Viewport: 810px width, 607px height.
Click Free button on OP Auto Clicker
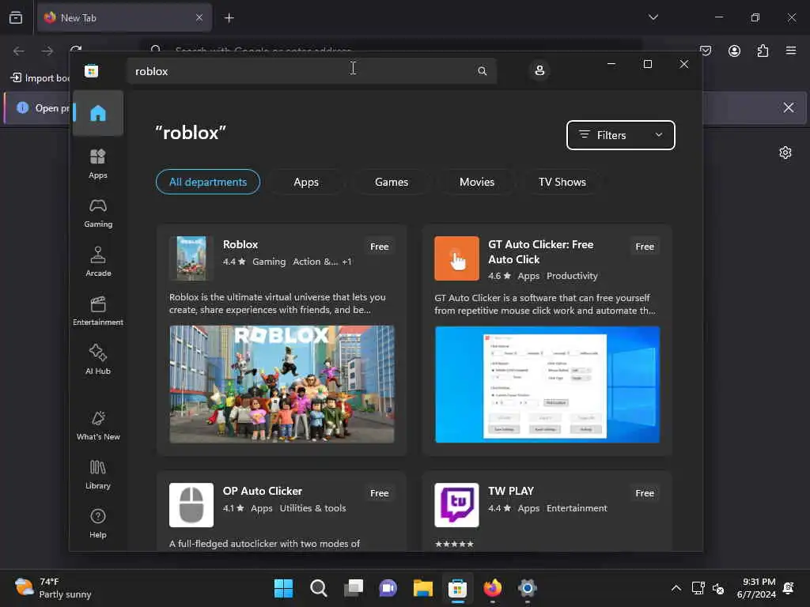click(x=379, y=493)
